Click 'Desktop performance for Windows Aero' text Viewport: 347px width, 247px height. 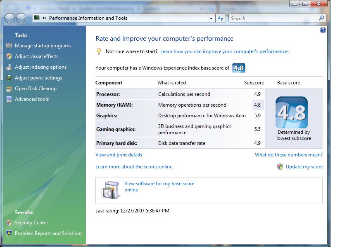tap(202, 116)
